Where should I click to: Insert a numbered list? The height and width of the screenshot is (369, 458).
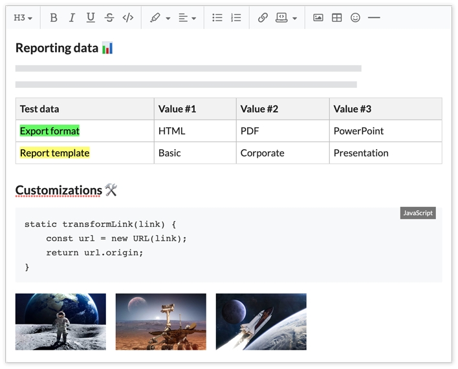coord(236,18)
